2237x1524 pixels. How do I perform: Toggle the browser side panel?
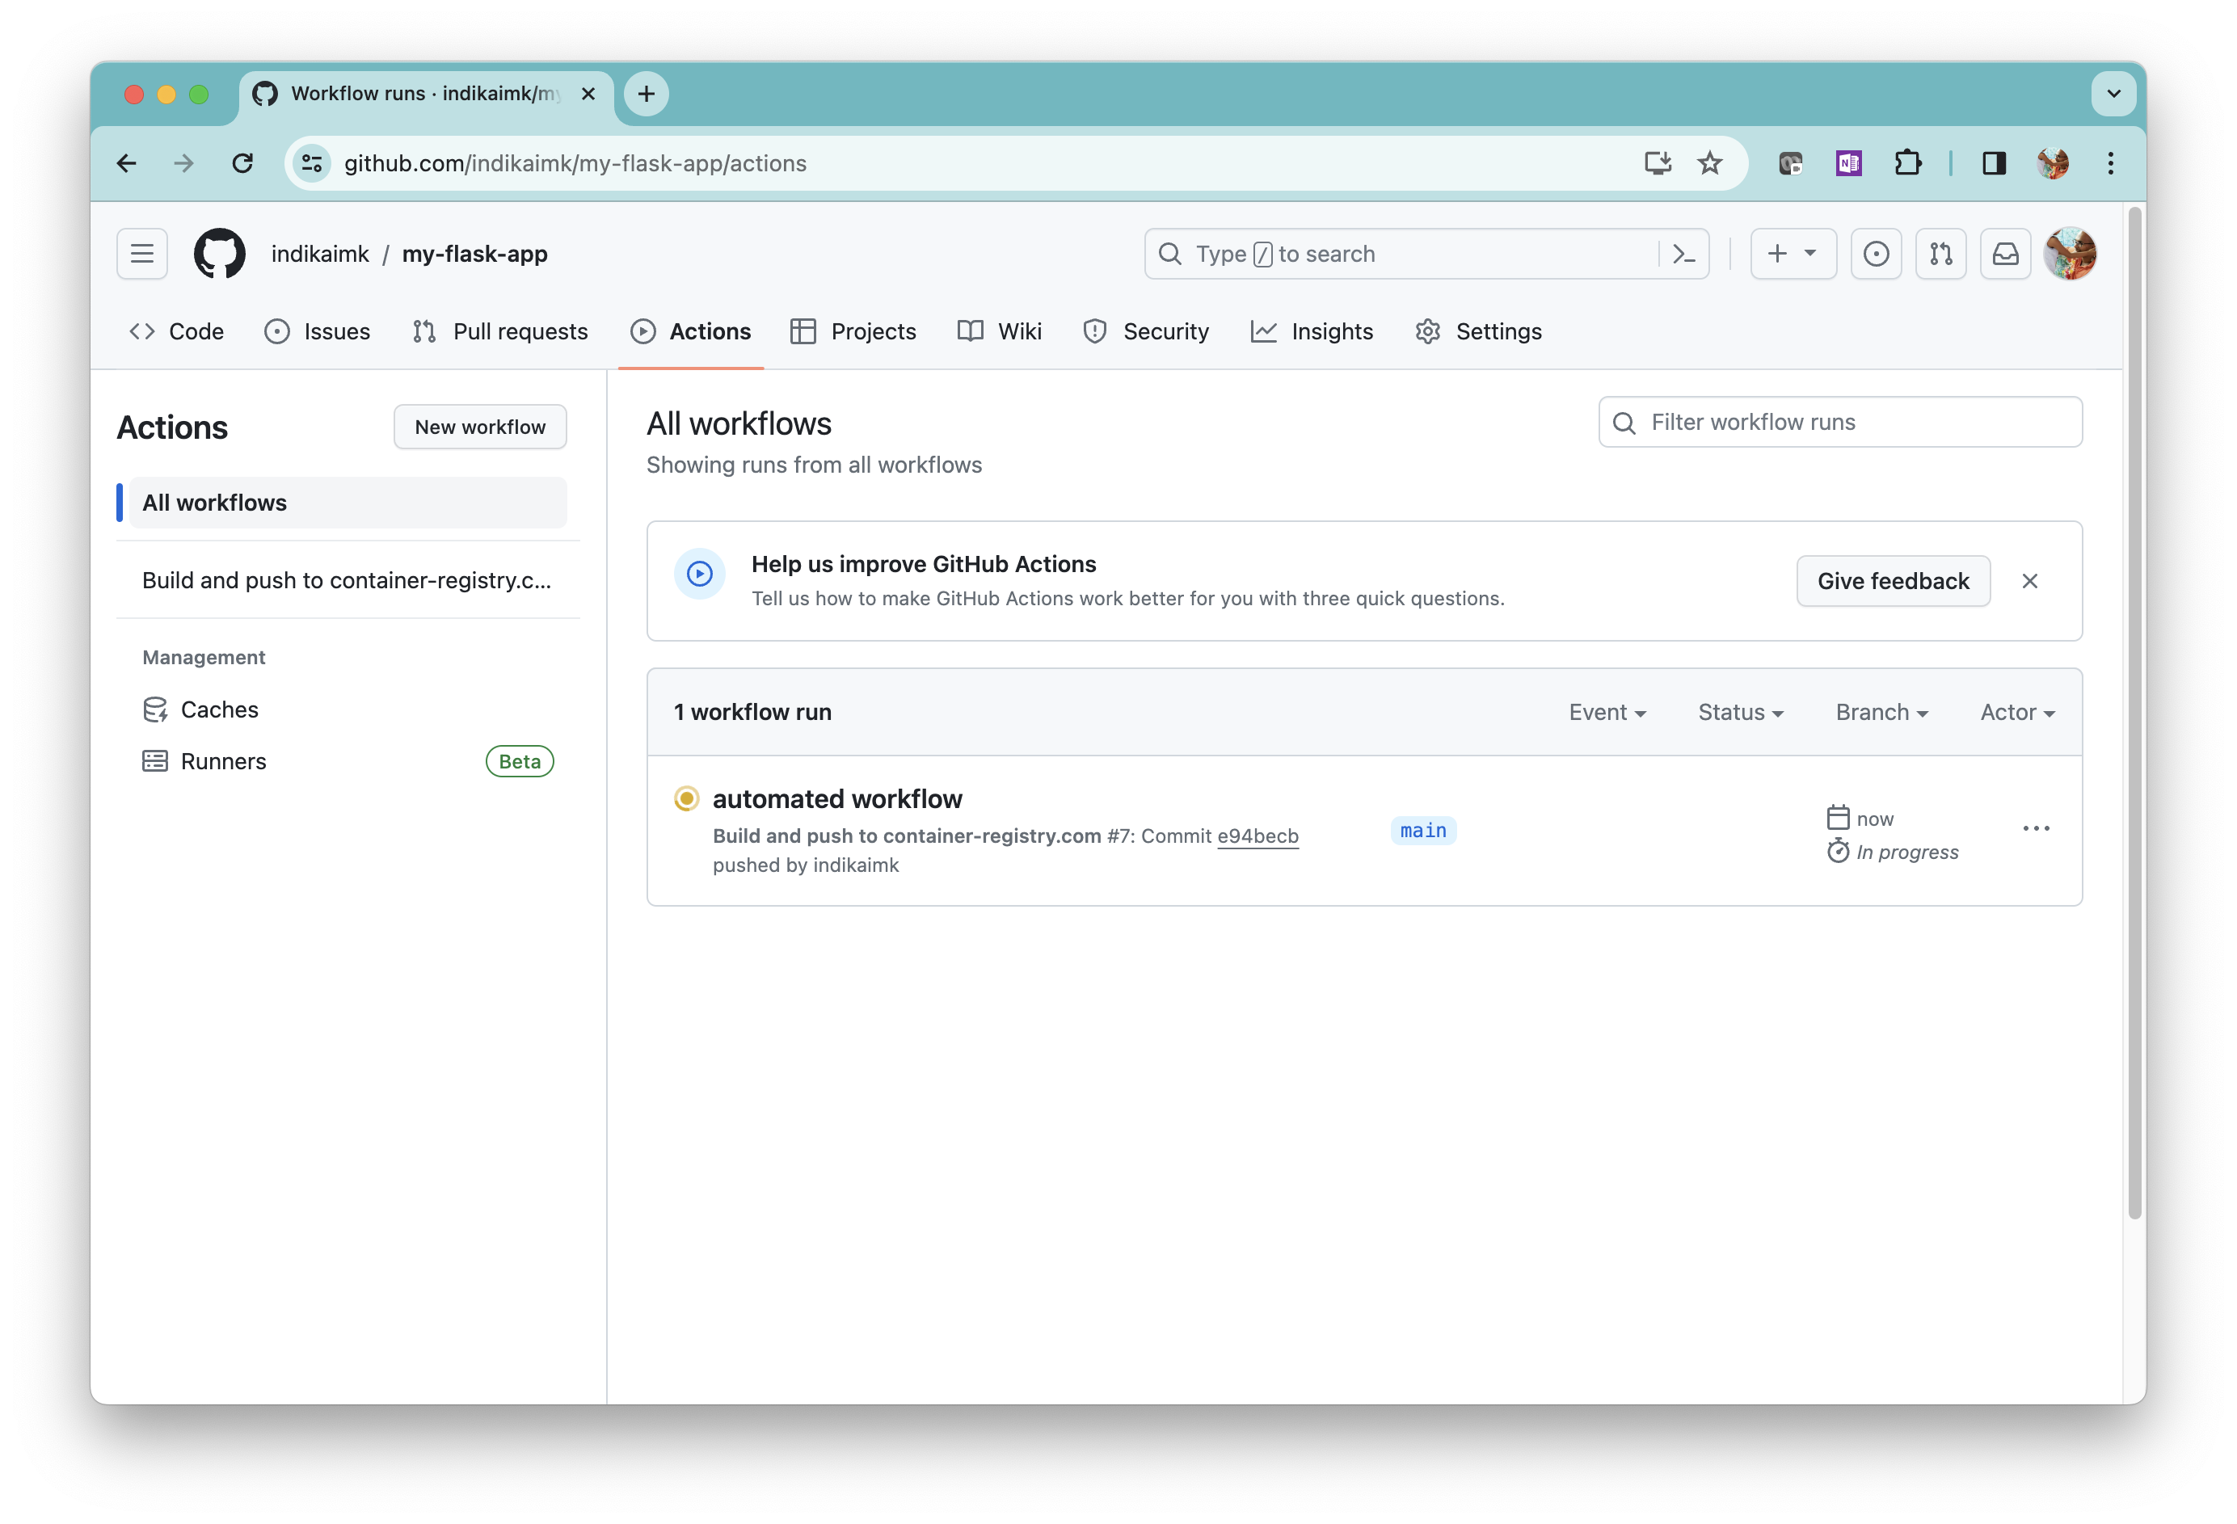(1995, 164)
